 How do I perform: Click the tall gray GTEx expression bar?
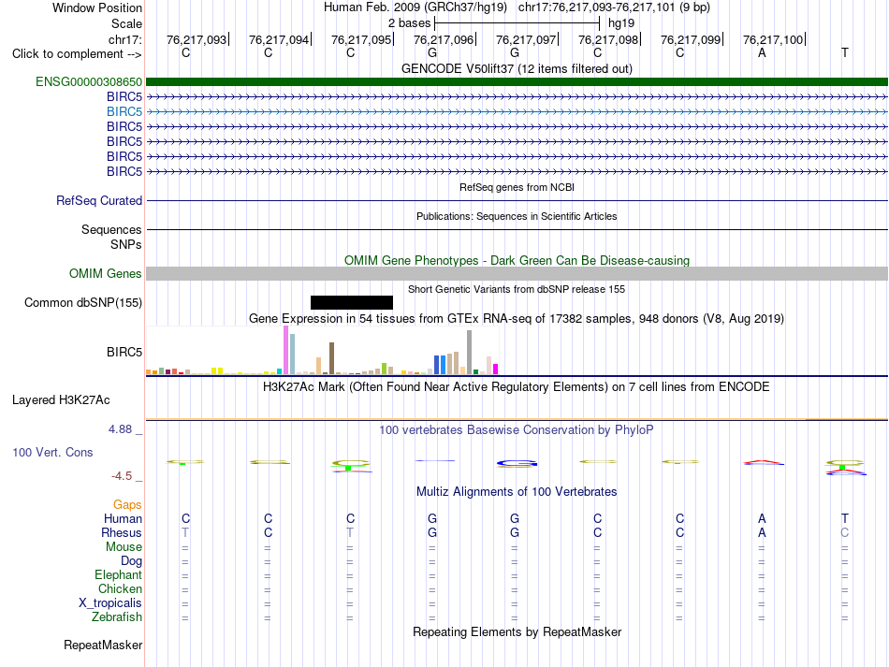469,353
